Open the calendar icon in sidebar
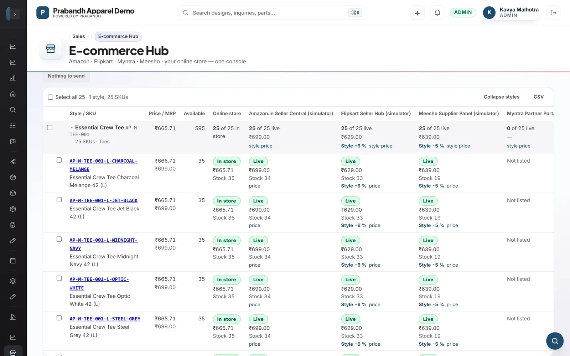Screen dimensions: 570x356 (x=13, y=261)
